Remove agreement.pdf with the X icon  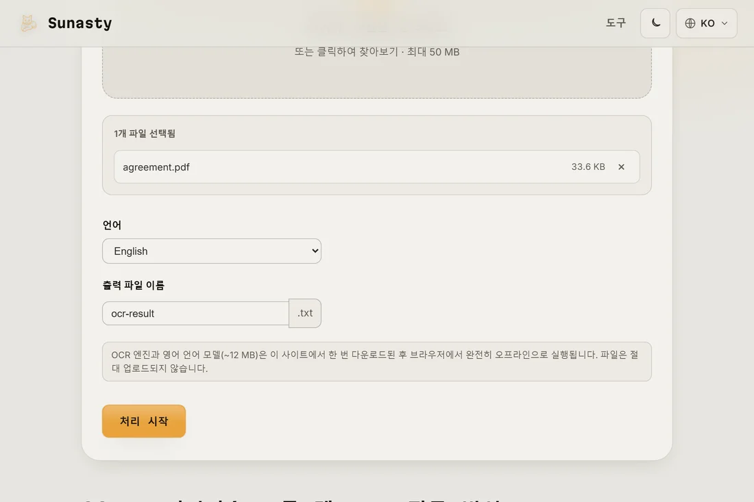621,166
